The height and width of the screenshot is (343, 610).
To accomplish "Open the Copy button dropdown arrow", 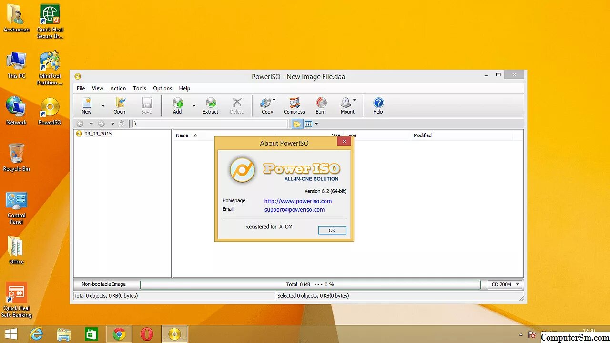I will 274,100.
